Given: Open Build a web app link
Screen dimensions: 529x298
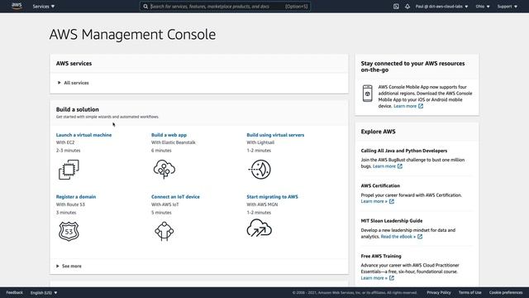Looking at the screenshot, I should pyautogui.click(x=169, y=135).
